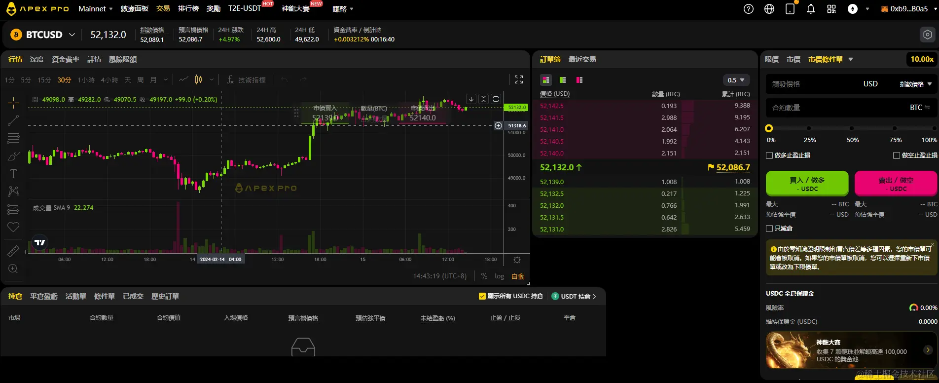Click the position size slider handle at 0%

[769, 128]
